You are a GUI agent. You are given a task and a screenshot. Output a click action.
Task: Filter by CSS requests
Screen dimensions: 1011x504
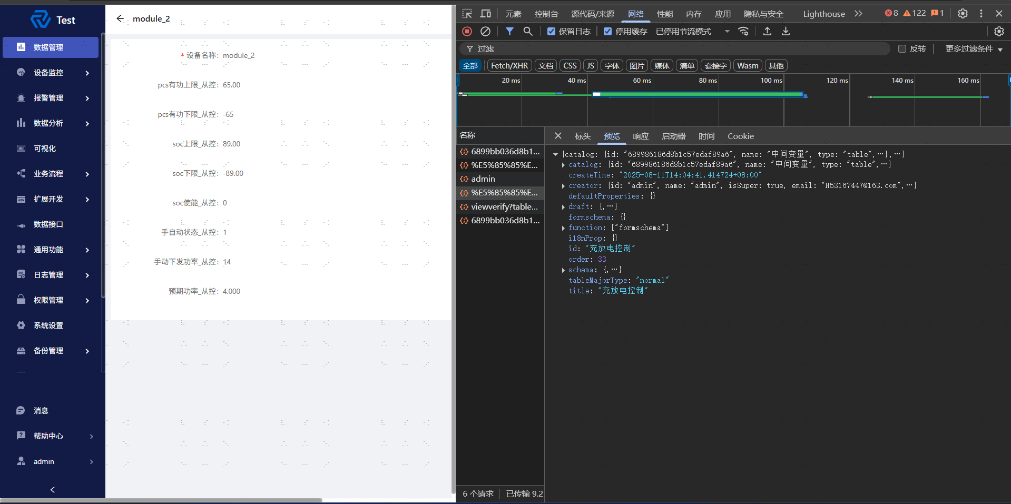coord(570,66)
